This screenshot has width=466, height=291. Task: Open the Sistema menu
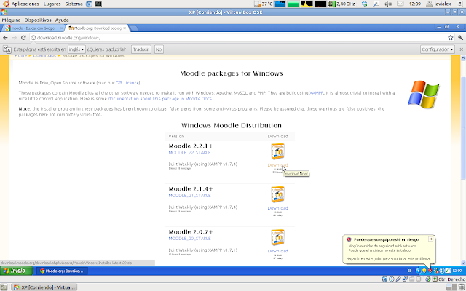(x=74, y=4)
